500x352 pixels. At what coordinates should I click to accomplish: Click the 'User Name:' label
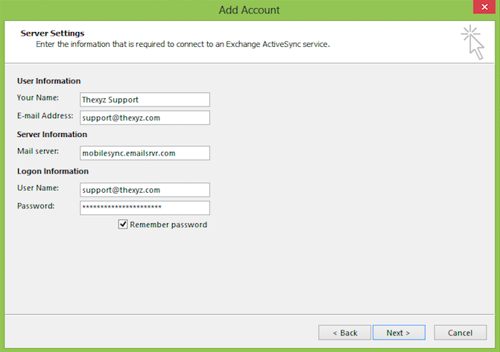click(x=37, y=188)
